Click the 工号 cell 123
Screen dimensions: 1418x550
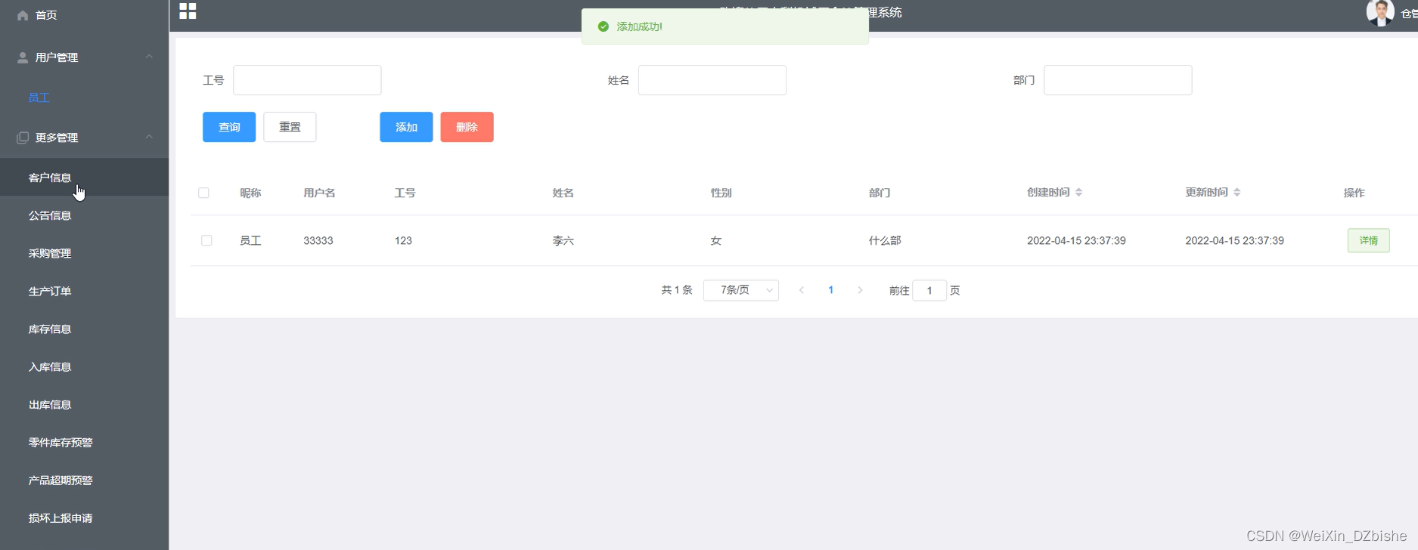[403, 240]
